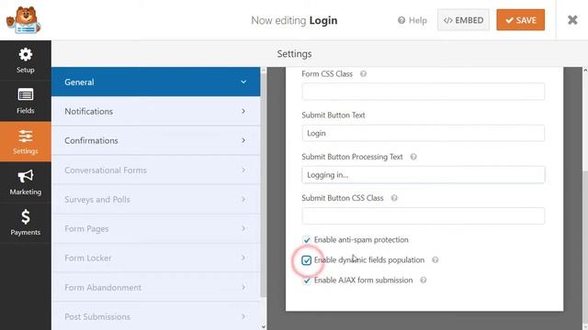The width and height of the screenshot is (588, 330).
Task: Open Form Abandonment settings tab
Action: click(155, 287)
